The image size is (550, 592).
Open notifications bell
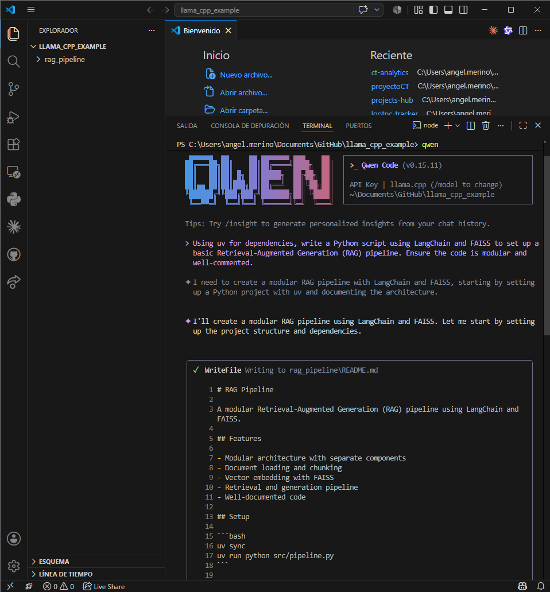coord(541,586)
